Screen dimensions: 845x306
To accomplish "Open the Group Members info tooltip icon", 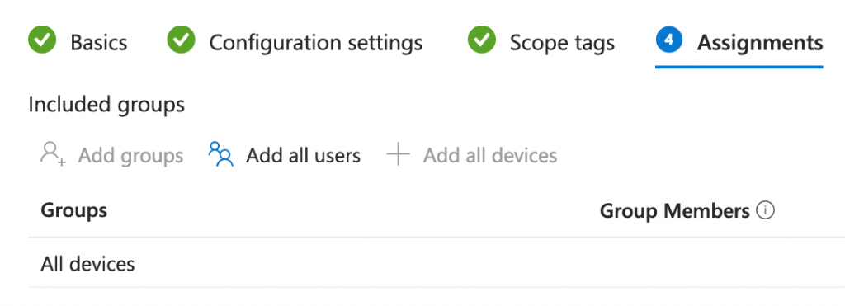I will pyautogui.click(x=765, y=210).
